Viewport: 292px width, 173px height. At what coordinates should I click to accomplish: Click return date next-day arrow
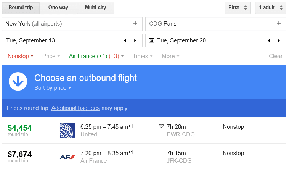click(x=279, y=40)
